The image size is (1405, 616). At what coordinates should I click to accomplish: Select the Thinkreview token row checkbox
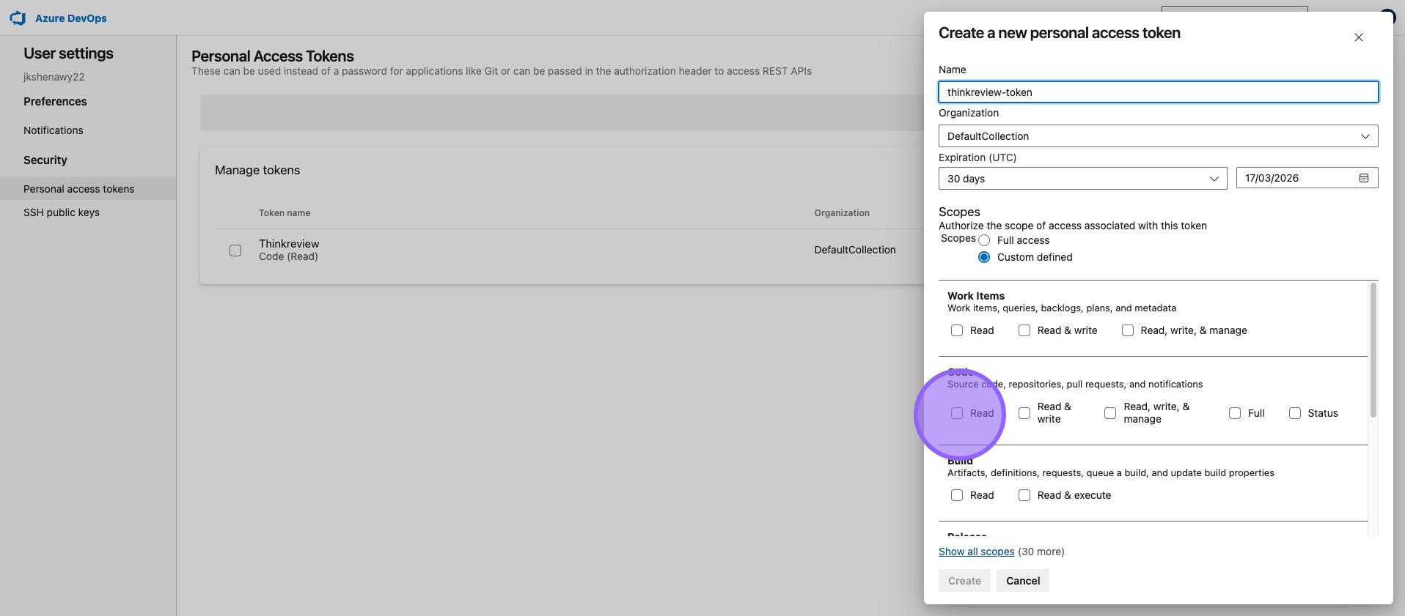point(235,251)
